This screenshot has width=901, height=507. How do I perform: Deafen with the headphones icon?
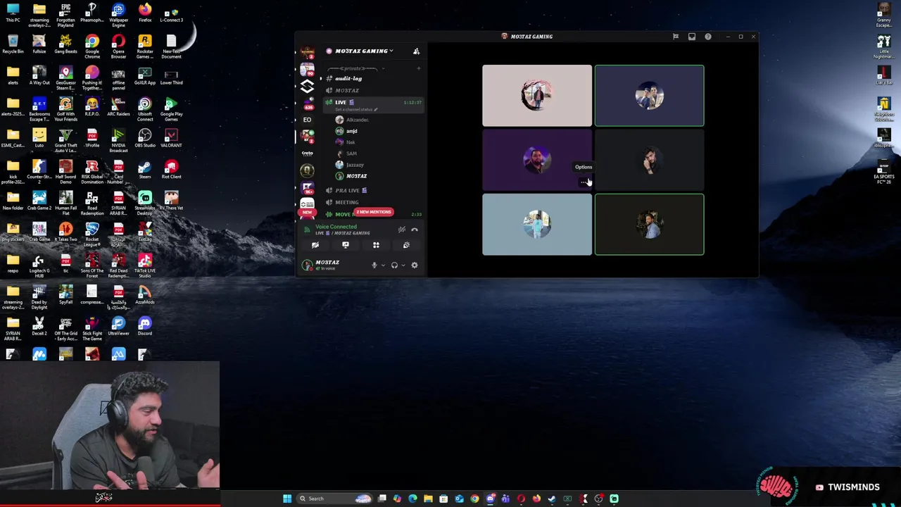394,265
